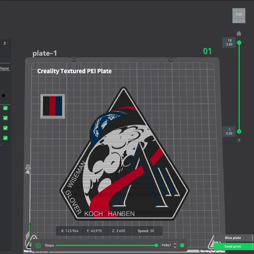The height and width of the screenshot is (254, 254).
Task: Uncheck the third green checkbox in the left panel
Action: tap(5, 128)
